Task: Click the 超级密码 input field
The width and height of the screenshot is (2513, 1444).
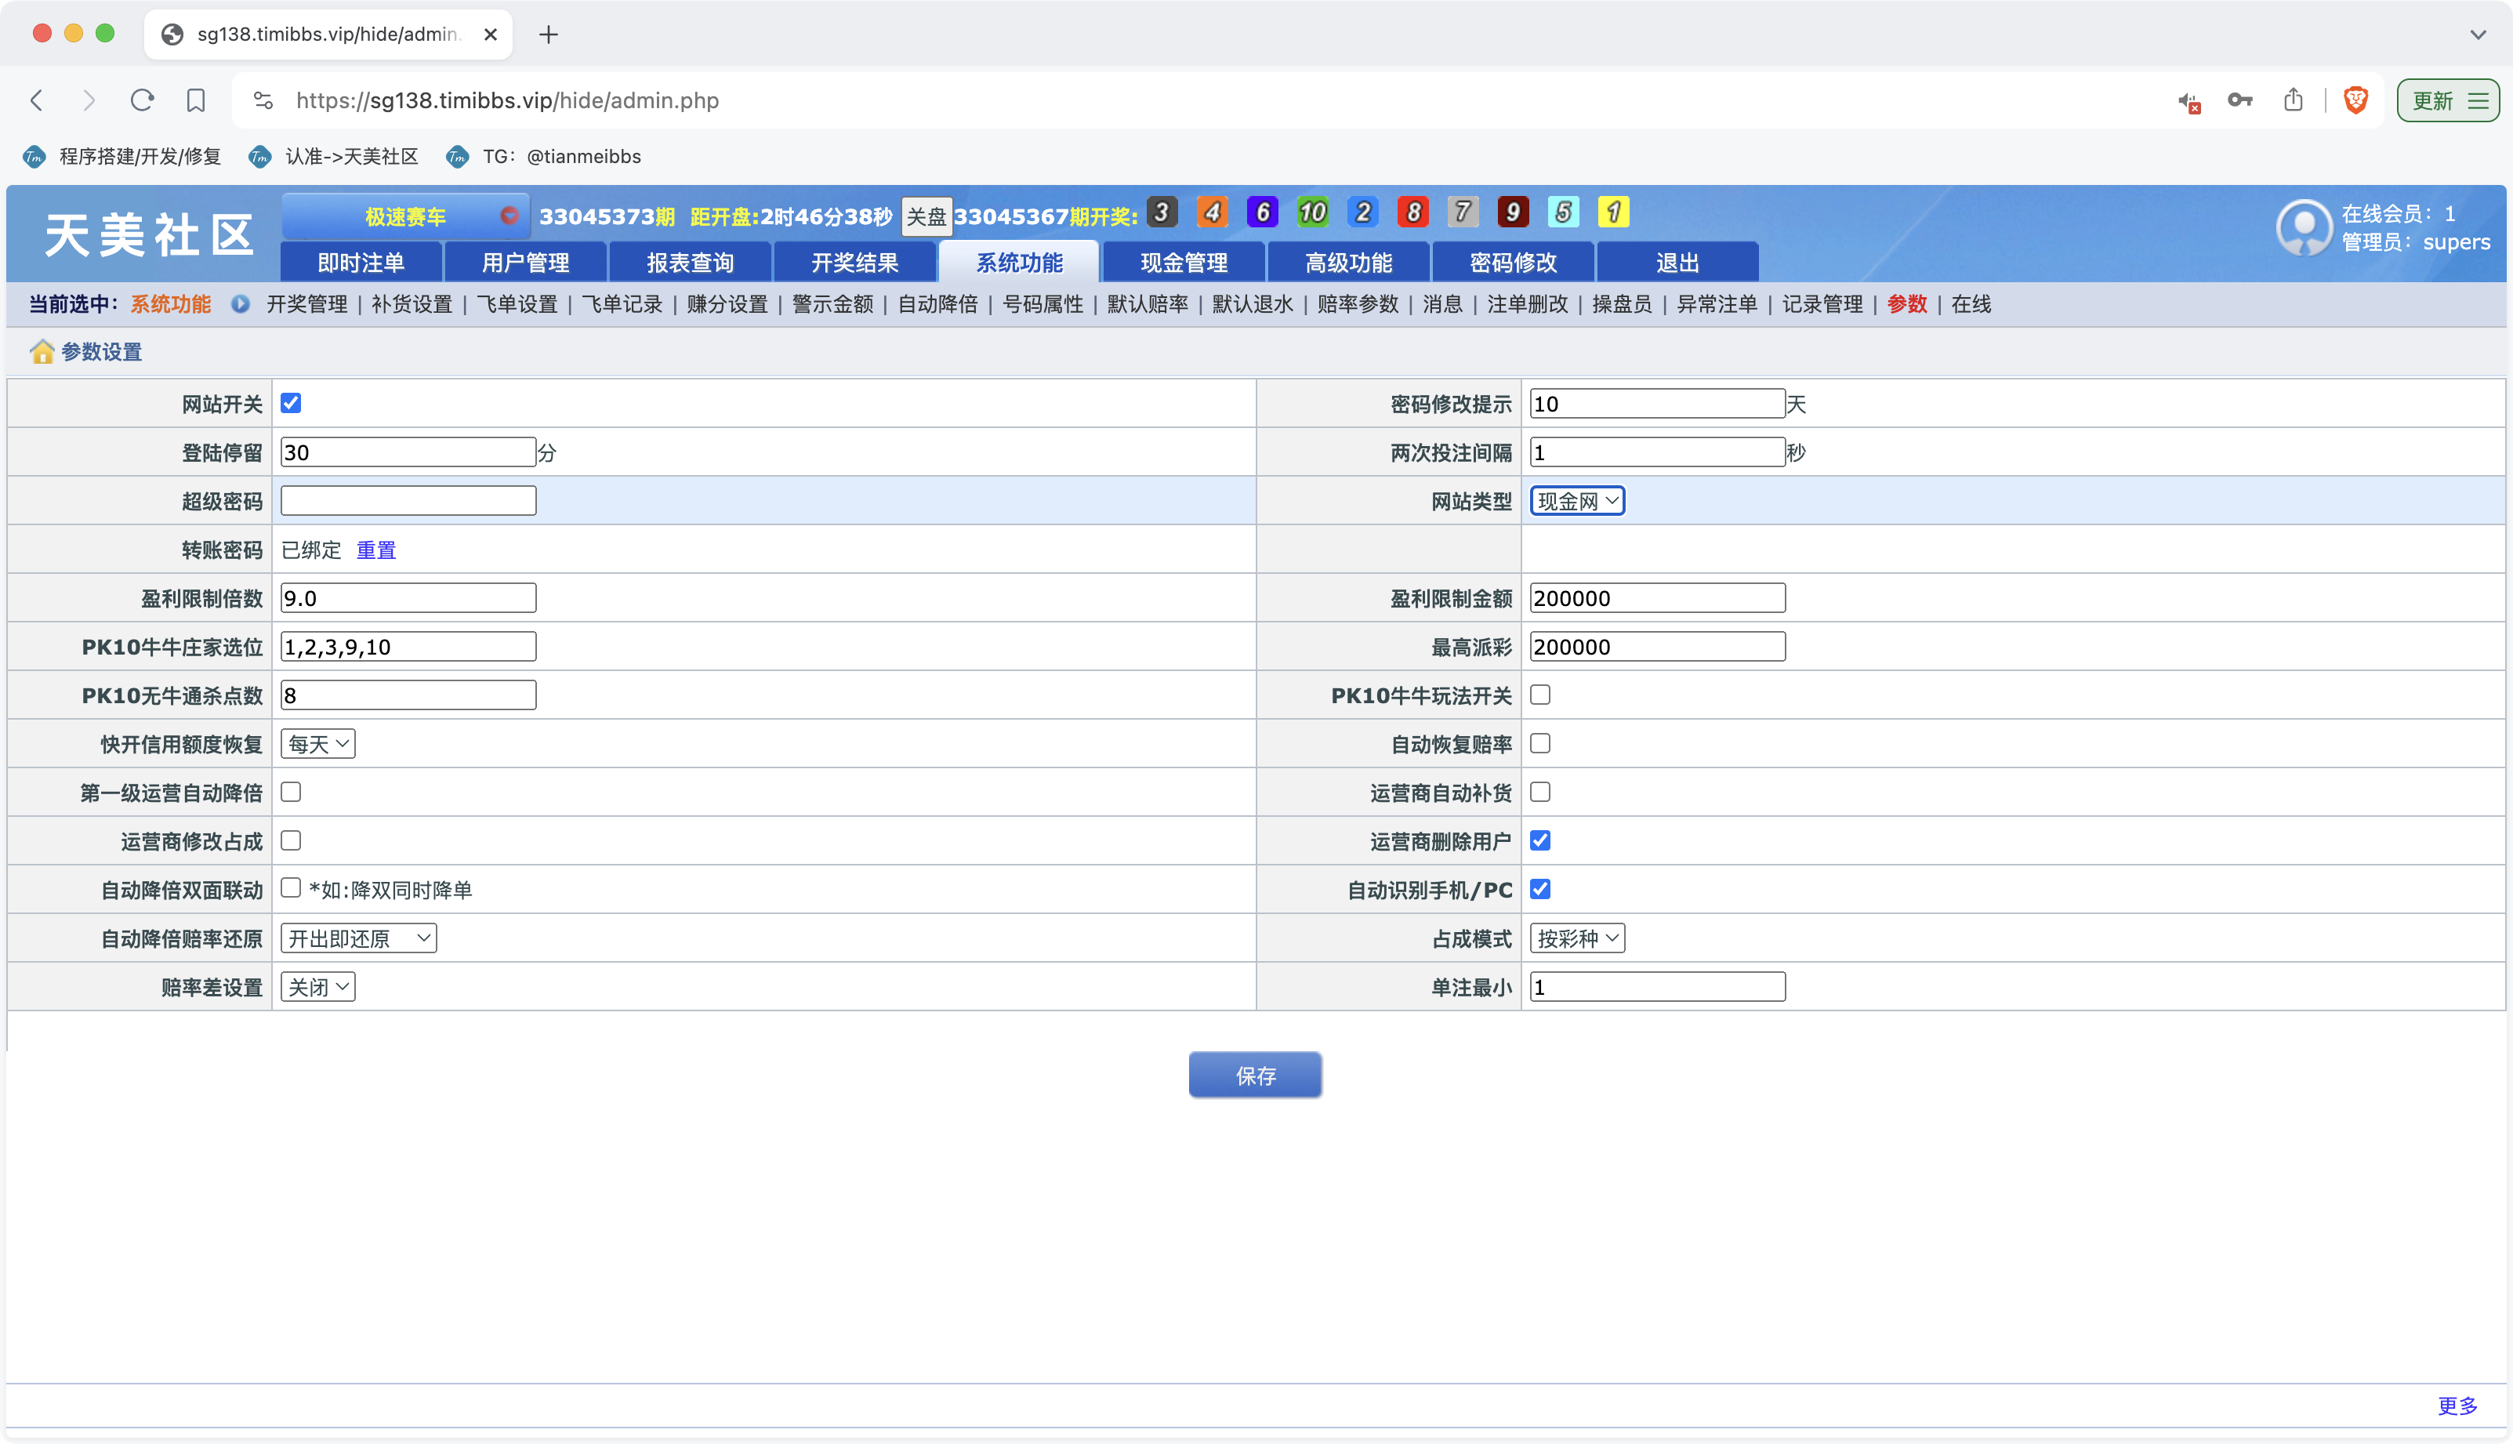Action: 408,501
